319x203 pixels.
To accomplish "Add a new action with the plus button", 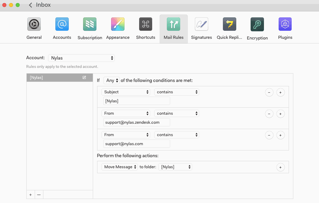I will tap(281, 167).
